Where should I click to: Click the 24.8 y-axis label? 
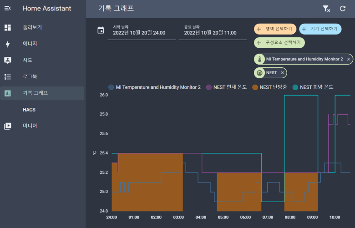coord(104,211)
